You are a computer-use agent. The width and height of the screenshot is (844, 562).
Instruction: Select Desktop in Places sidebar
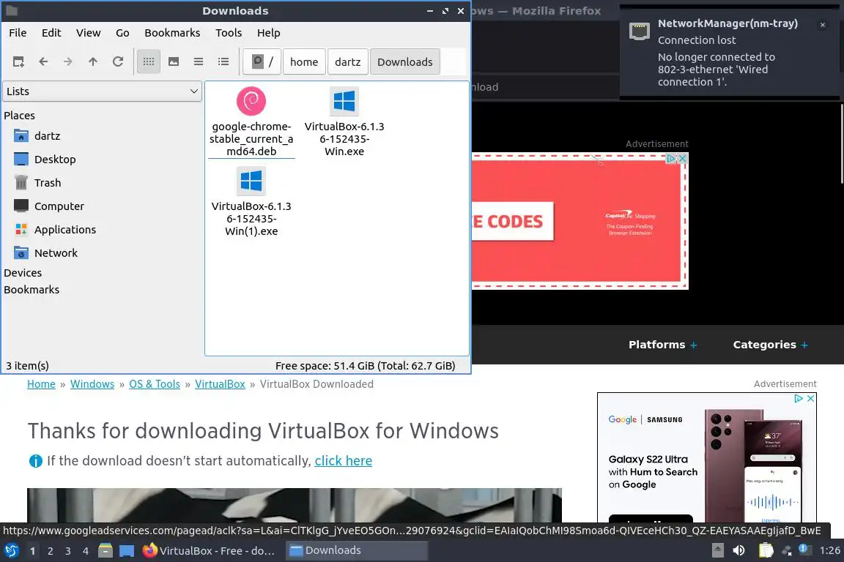55,160
